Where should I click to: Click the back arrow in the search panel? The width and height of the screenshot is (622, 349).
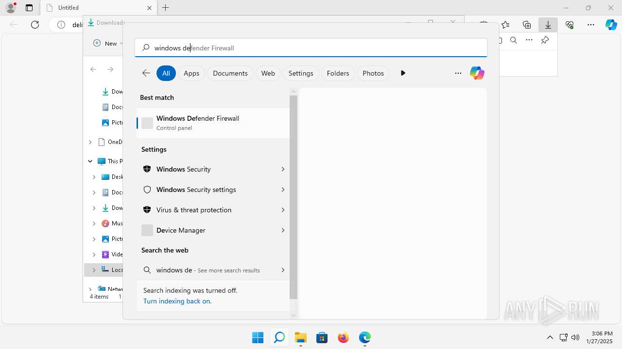click(x=146, y=73)
